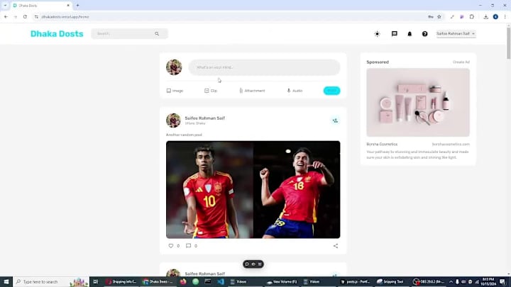Expand the Saifee Rahman Saif user dropdown
This screenshot has height=287, width=511.
coord(456,33)
